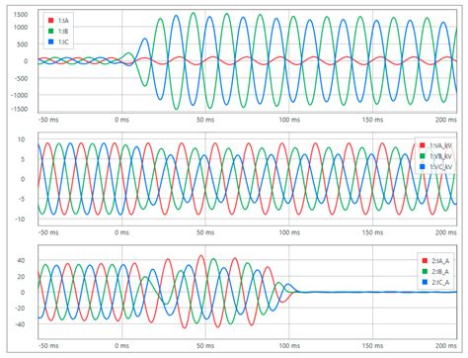This screenshot has width=468, height=358.
Task: Toggle the 1:IC blue legend entry
Action: 58,42
